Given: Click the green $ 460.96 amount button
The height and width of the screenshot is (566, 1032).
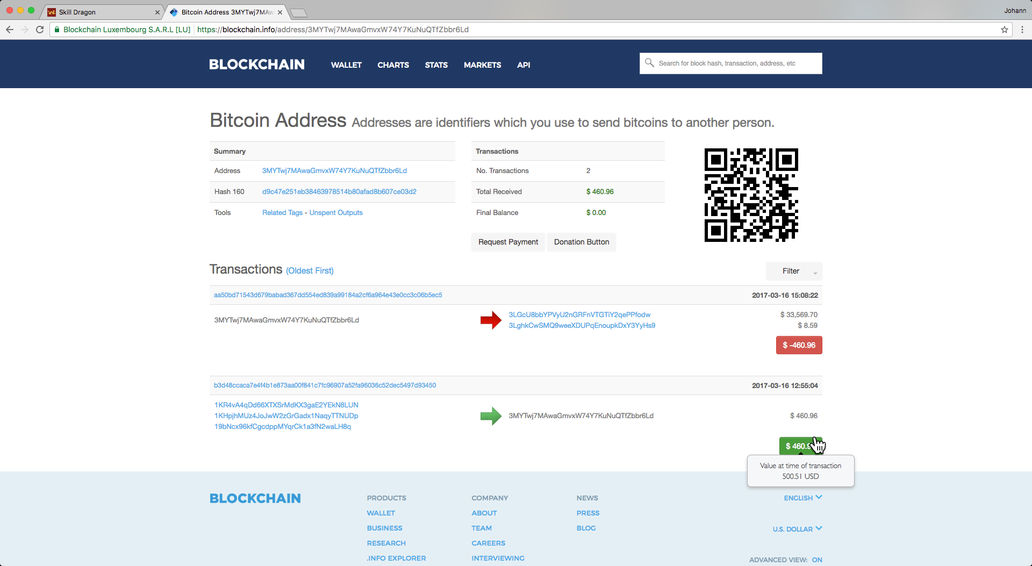Looking at the screenshot, I should point(800,446).
